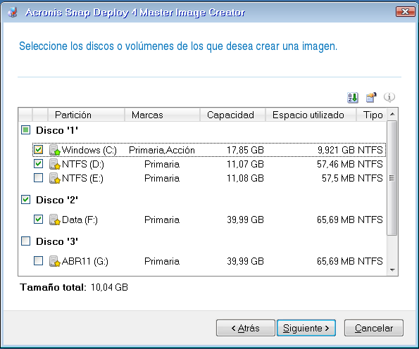Click the 57,5 MB used space value
Viewport: 419px width, 349px height.
pos(338,178)
